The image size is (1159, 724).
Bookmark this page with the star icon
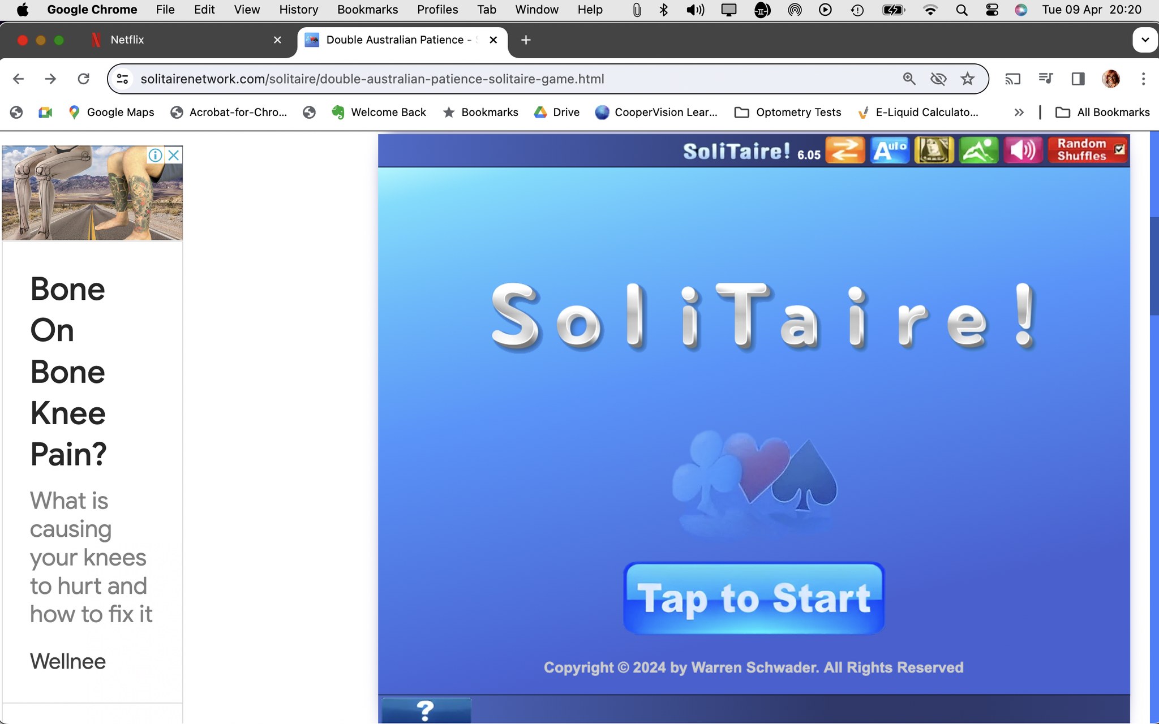(x=968, y=79)
